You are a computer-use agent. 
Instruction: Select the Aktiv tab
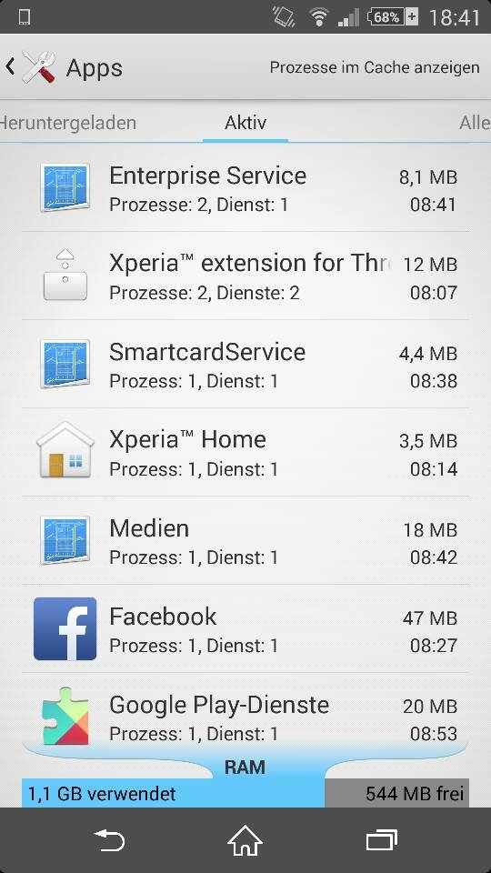coord(245,123)
